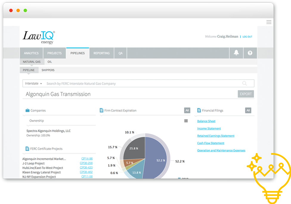This screenshot has width=291, height=204.
Task: Click the Financial Filings document icon
Action: point(199,110)
